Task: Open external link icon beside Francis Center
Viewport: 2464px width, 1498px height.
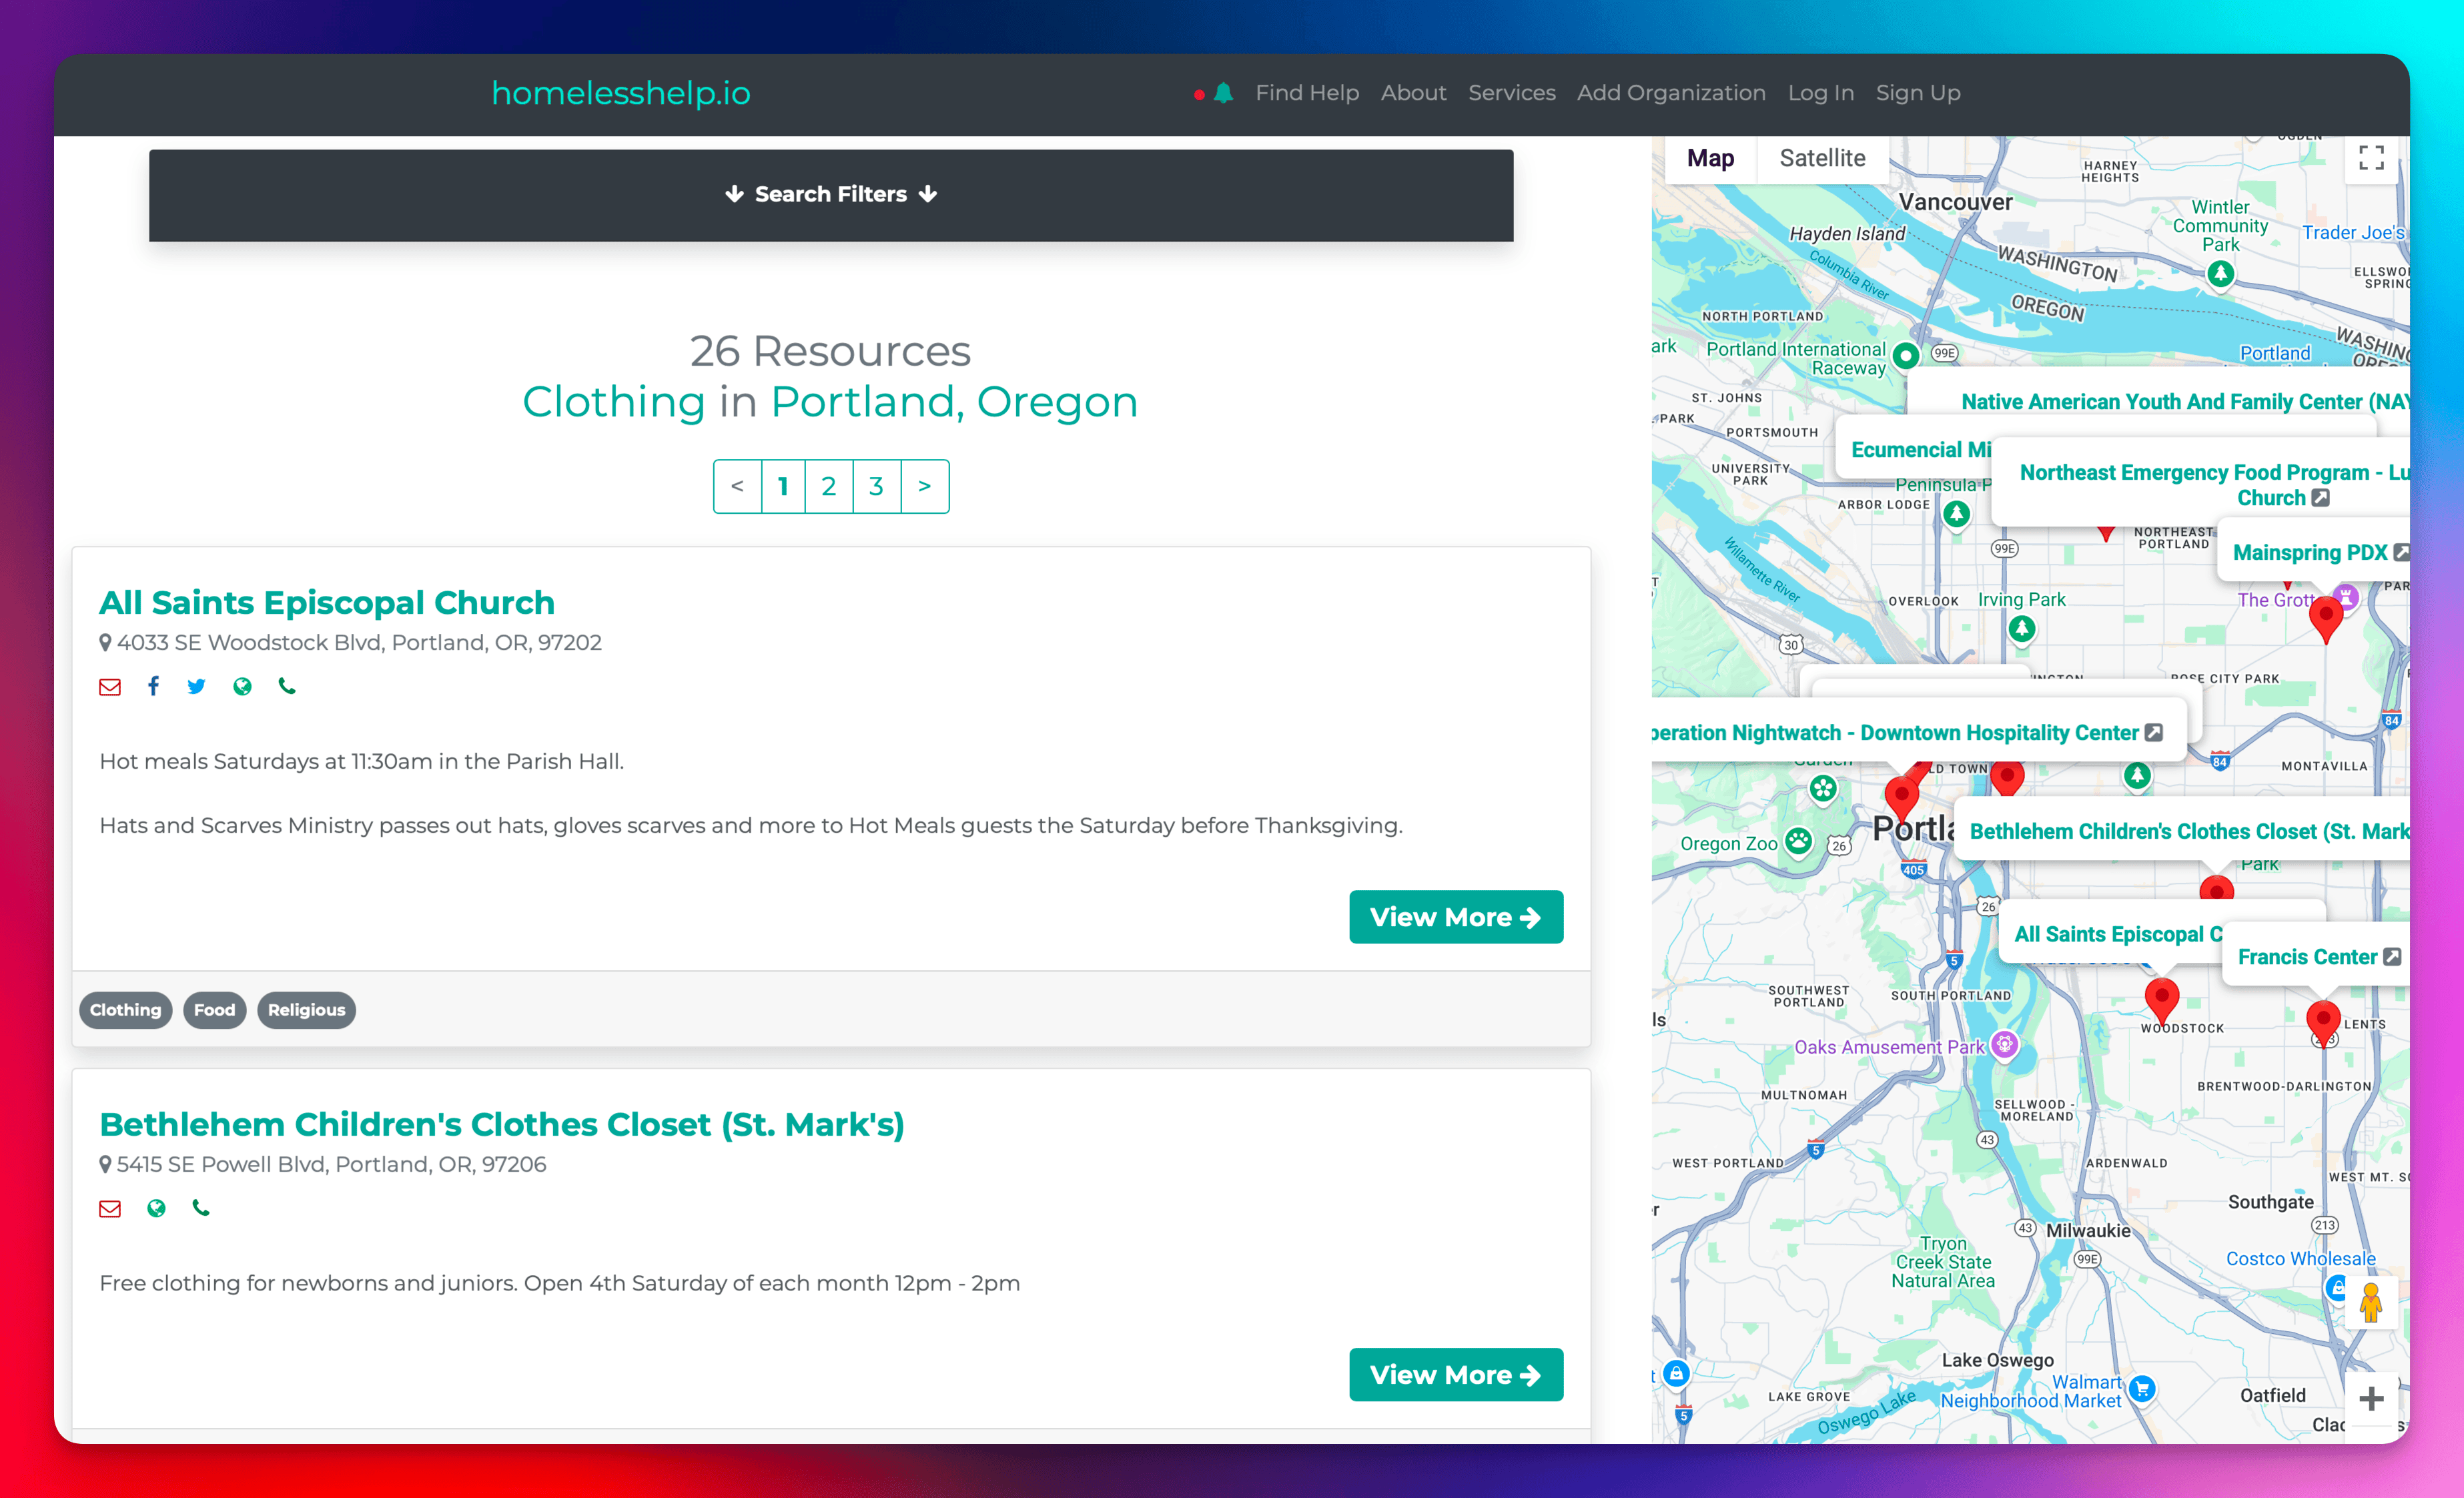Action: click(2392, 957)
